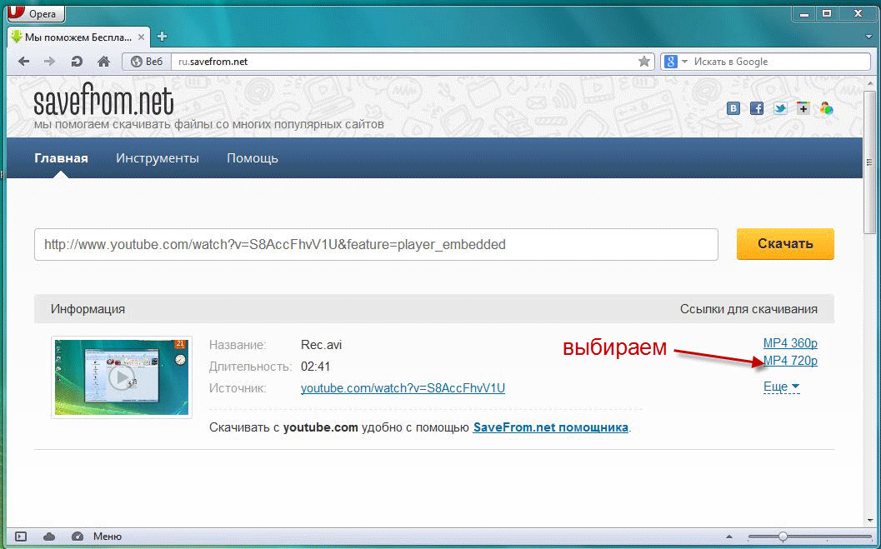Click the 'Меню' label in status bar
The image size is (881, 549).
tap(108, 537)
